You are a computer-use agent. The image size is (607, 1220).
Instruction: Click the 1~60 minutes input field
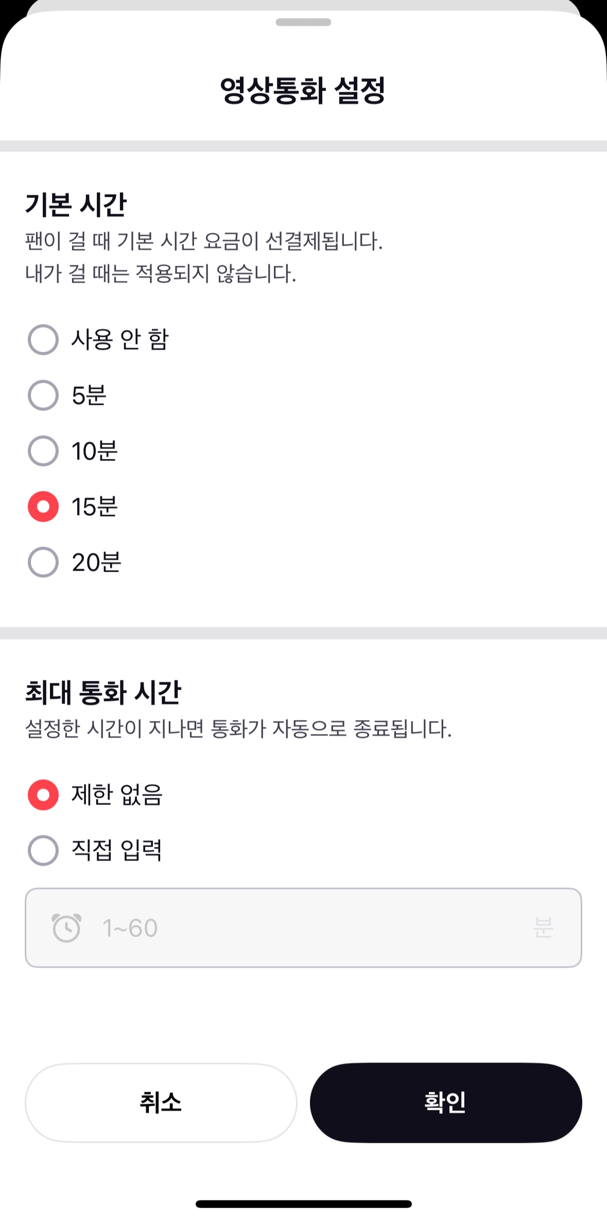click(303, 927)
